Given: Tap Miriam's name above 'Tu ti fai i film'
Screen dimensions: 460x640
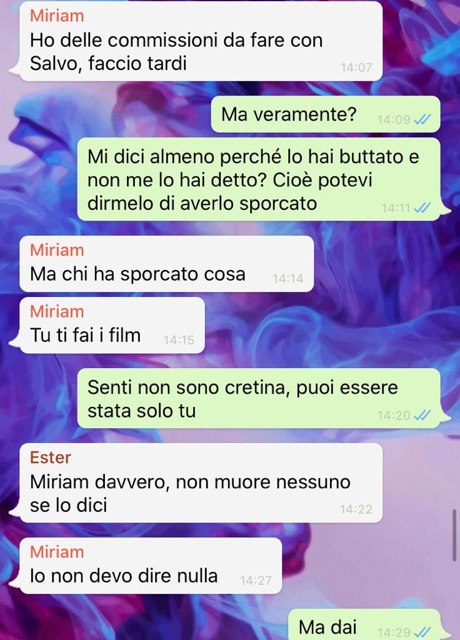Looking at the screenshot, I should coord(57,311).
